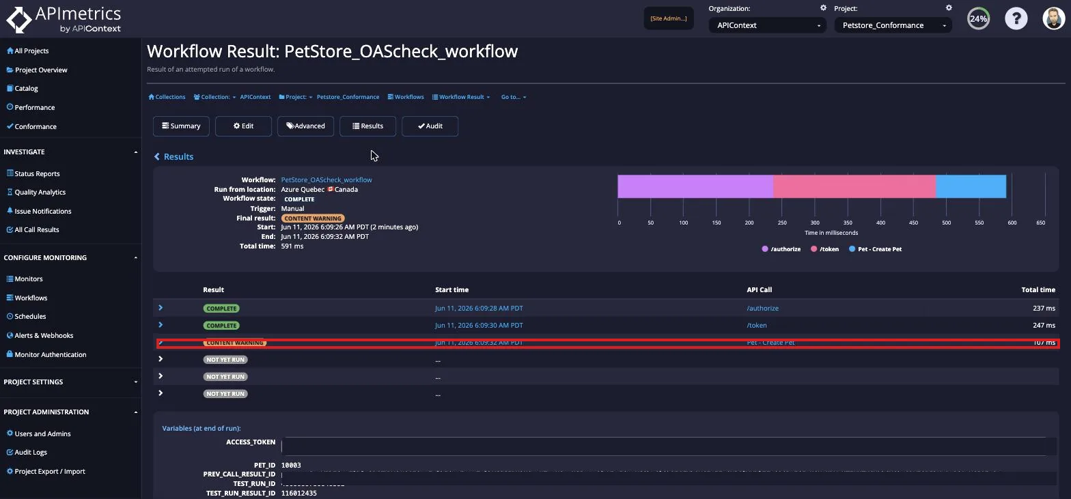This screenshot has height=499, width=1071.
Task: Open the Audit tab
Action: pos(430,126)
